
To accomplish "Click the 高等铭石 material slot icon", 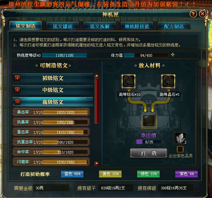I will [x=129, y=82].
